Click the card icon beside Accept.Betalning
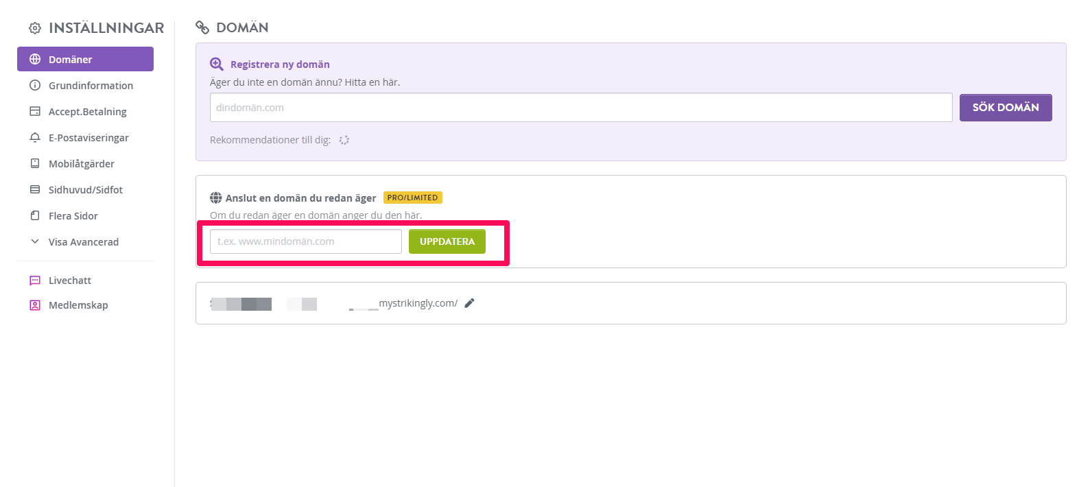 click(35, 112)
